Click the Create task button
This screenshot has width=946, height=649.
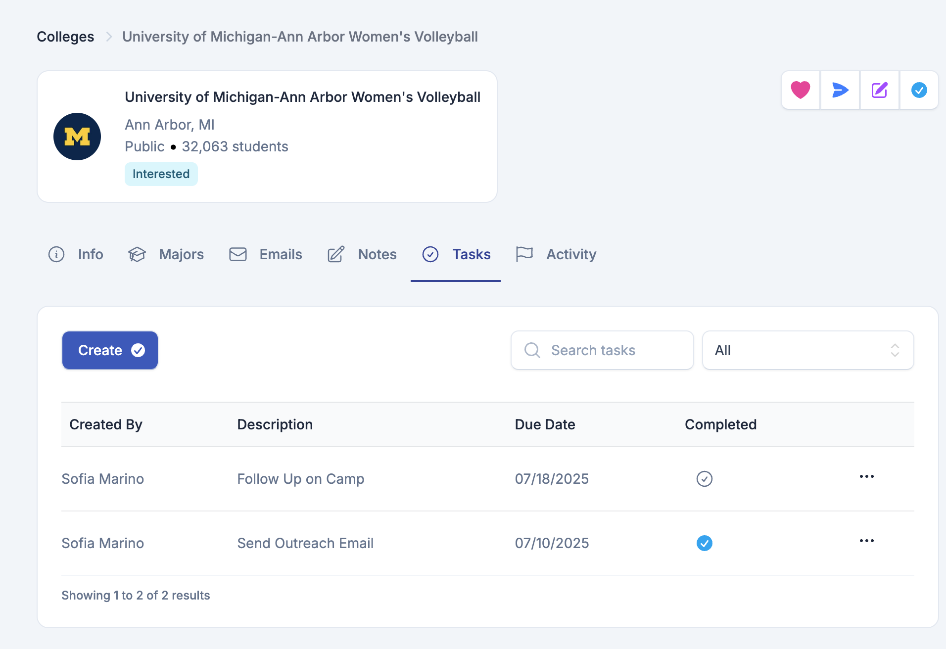110,350
